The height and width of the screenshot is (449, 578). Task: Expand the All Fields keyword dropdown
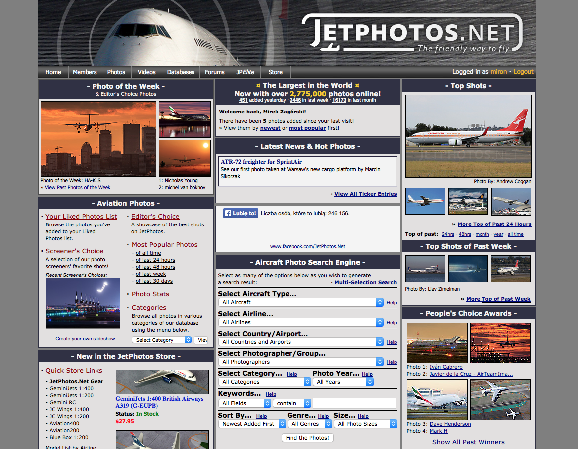tap(245, 403)
